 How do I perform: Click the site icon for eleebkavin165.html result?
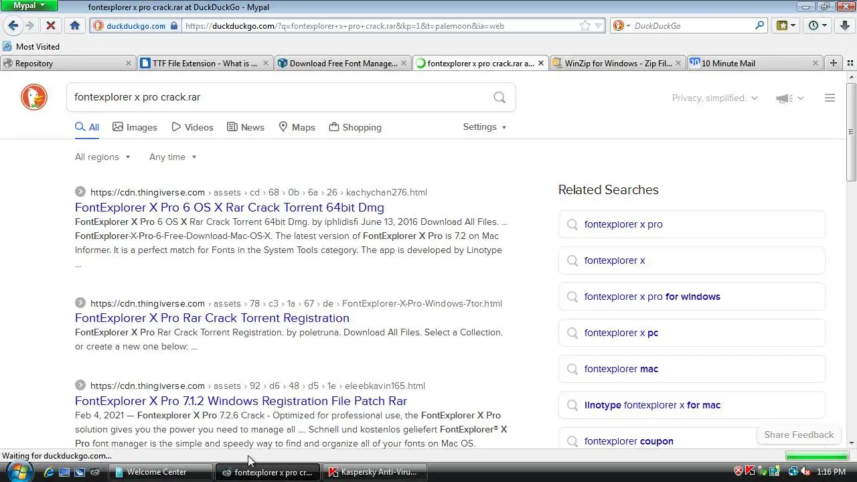[80, 385]
